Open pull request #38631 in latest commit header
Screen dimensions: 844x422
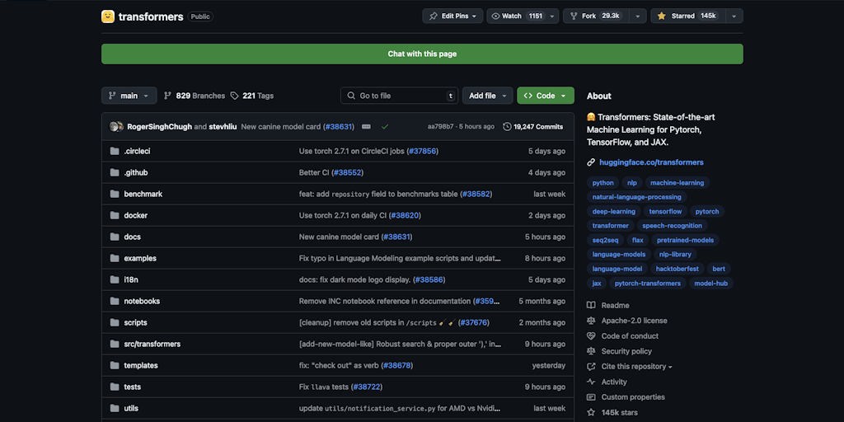pos(339,127)
